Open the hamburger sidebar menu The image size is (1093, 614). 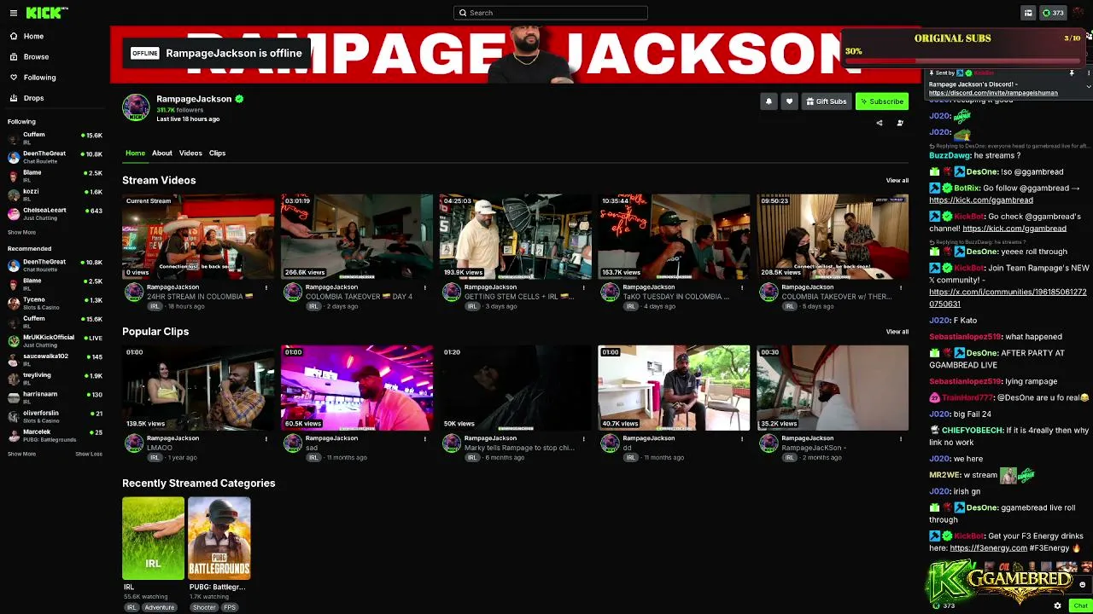(13, 13)
